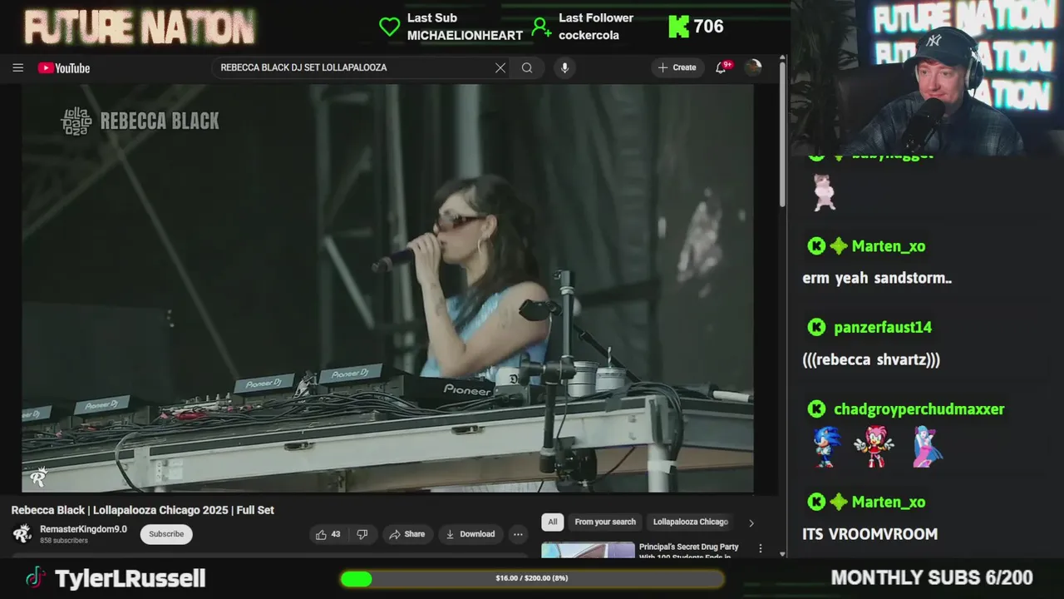Image resolution: width=1064 pixels, height=599 pixels.
Task: Click the MONTHLY SUBS 6/200 text
Action: click(932, 578)
